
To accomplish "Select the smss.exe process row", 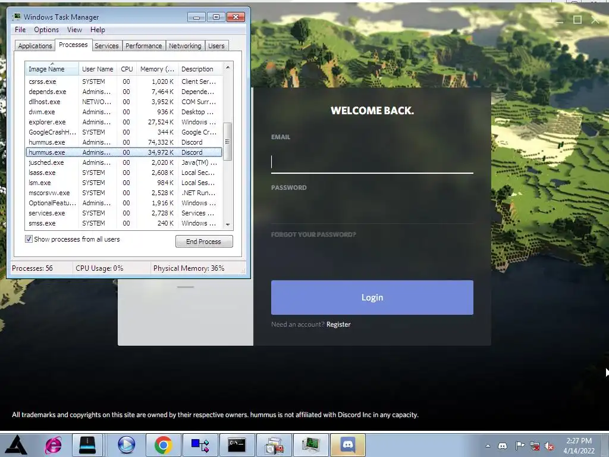I will (x=124, y=223).
